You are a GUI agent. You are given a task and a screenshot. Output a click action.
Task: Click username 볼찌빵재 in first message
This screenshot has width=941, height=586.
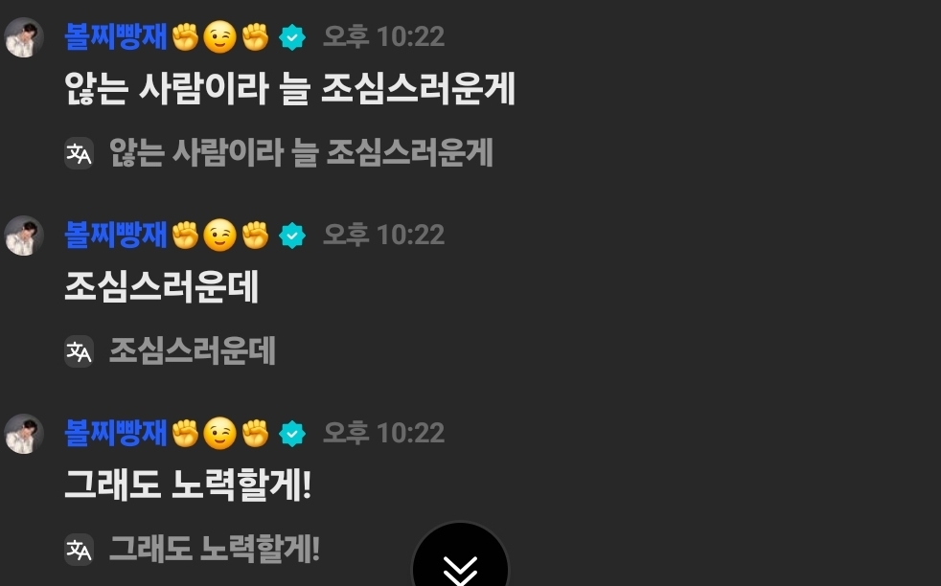click(x=115, y=36)
